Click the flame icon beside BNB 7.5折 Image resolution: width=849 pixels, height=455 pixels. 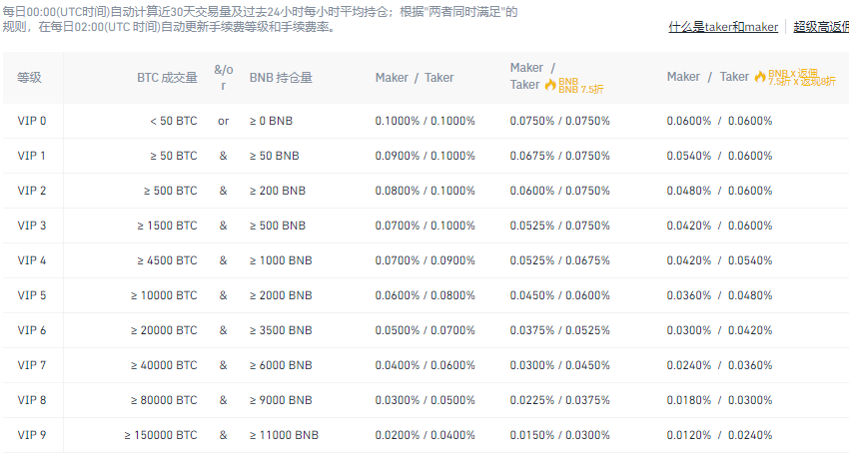[549, 85]
